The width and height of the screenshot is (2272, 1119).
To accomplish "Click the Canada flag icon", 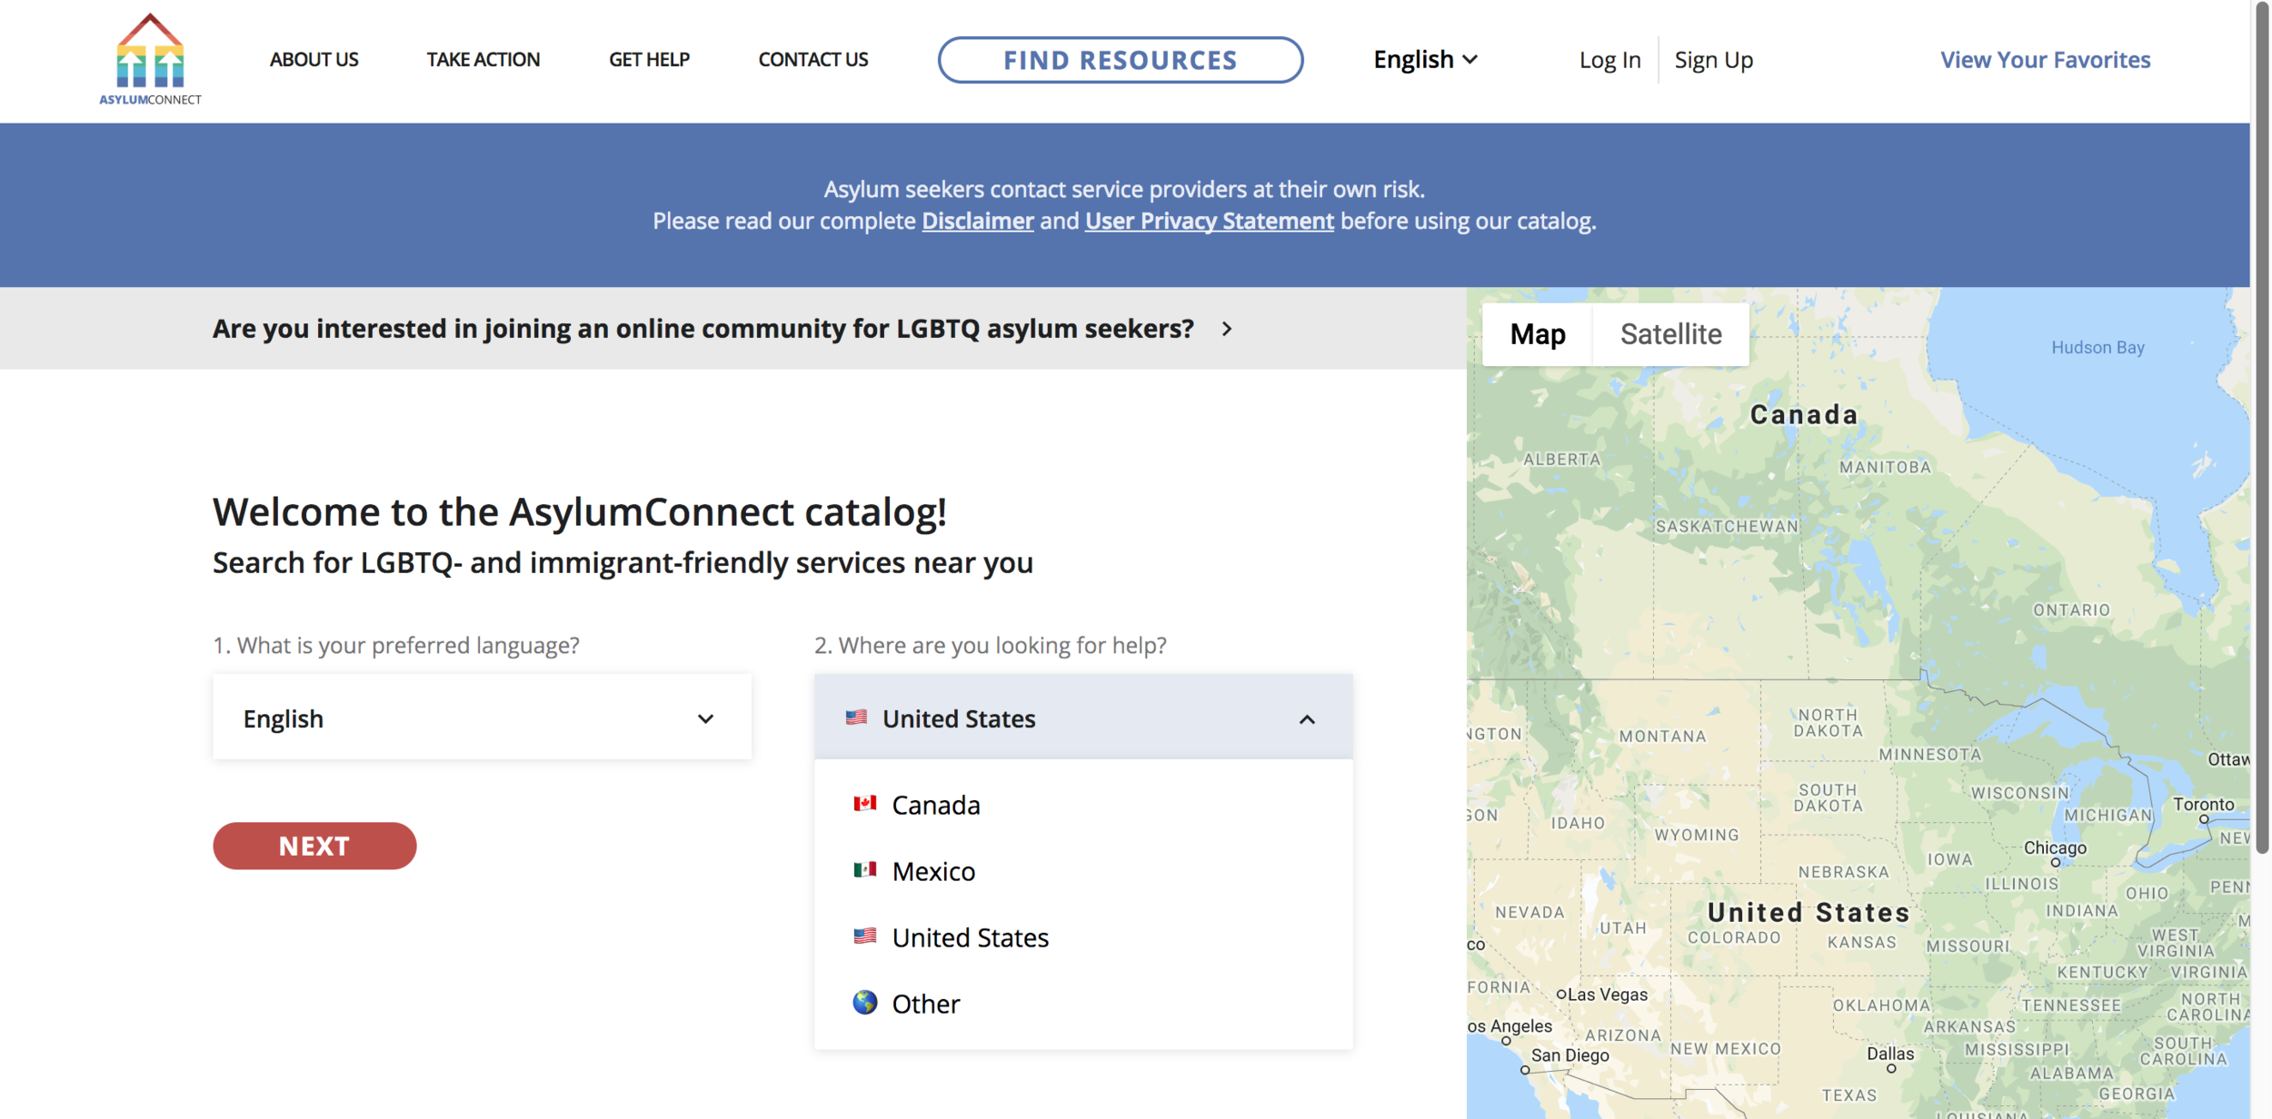I will coord(865,803).
